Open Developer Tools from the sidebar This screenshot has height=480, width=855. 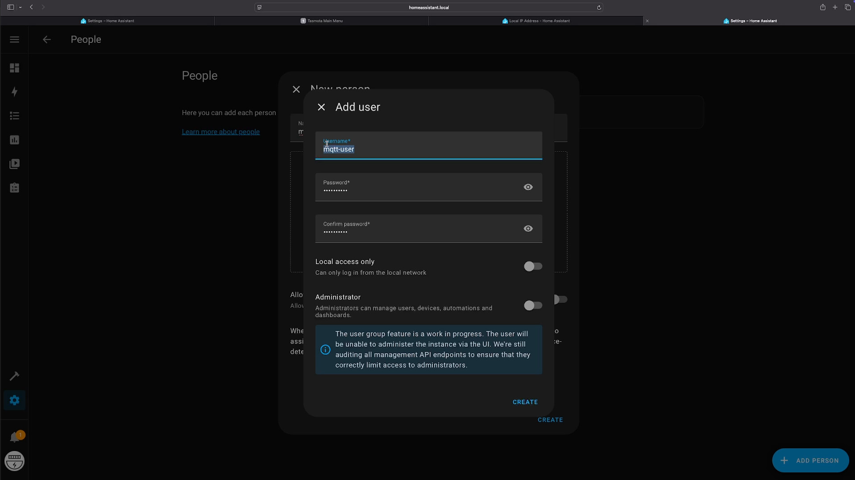pos(14,377)
